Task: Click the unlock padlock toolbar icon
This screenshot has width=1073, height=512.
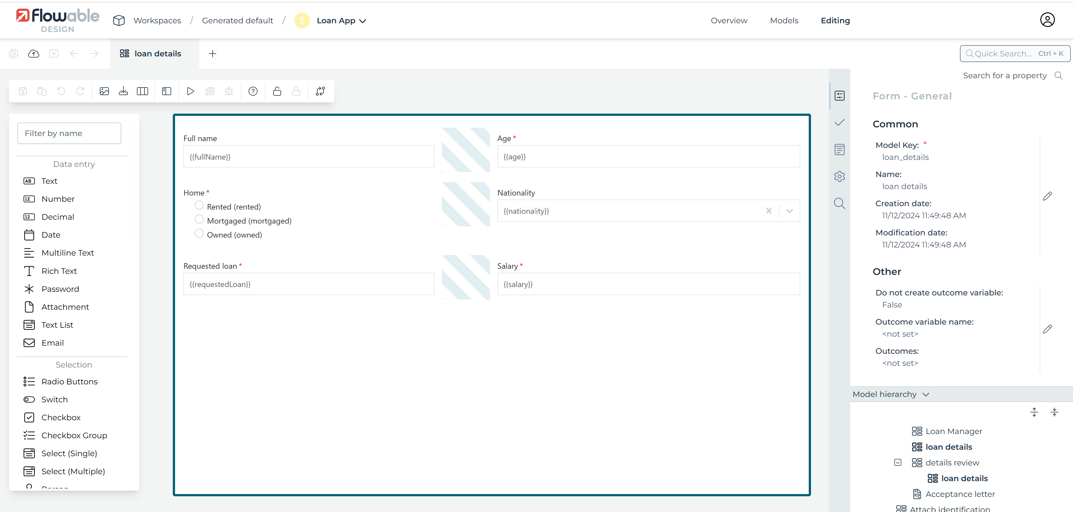Action: (277, 91)
